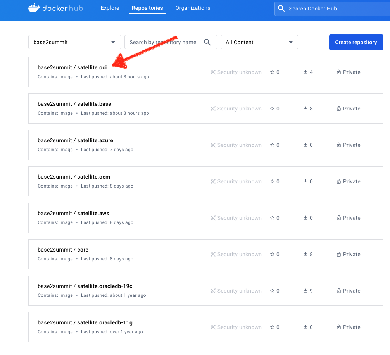The width and height of the screenshot is (390, 355).
Task: Click 'Security unknown' text for satellite.oem
Action: (x=239, y=181)
